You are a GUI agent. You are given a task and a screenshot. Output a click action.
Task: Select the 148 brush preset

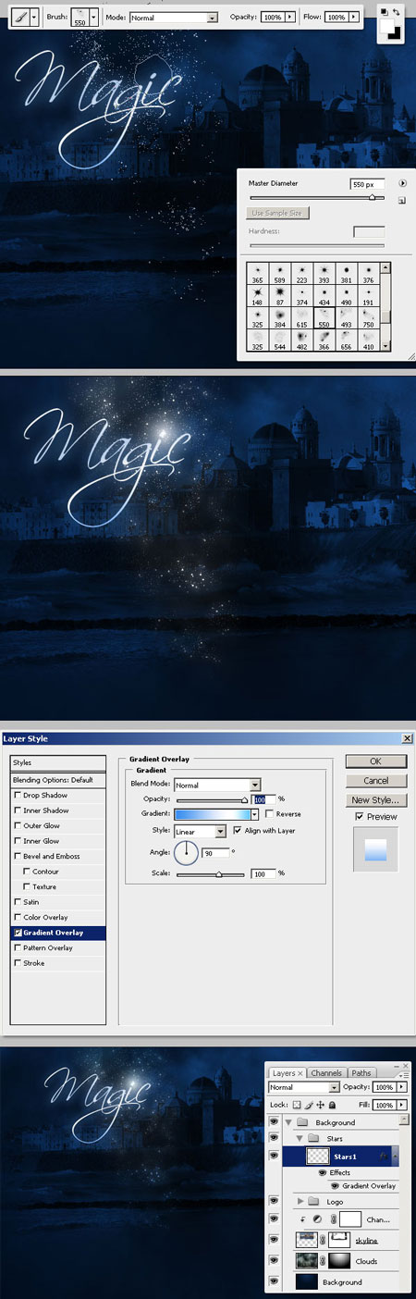click(256, 295)
